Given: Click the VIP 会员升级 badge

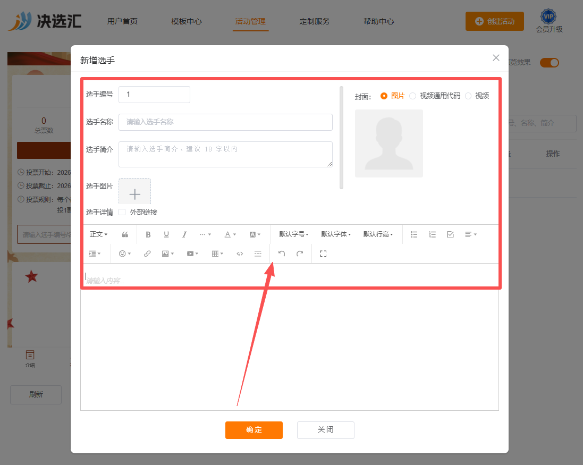Looking at the screenshot, I should (x=549, y=21).
